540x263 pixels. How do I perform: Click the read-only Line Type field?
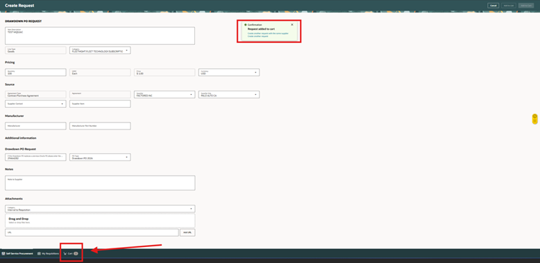click(35, 50)
